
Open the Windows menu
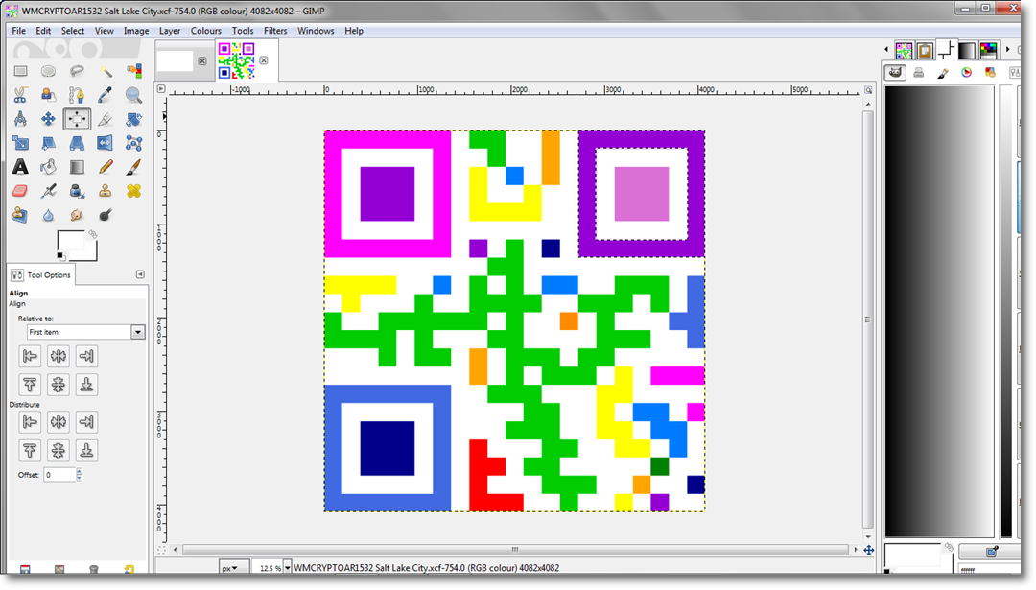tap(316, 31)
